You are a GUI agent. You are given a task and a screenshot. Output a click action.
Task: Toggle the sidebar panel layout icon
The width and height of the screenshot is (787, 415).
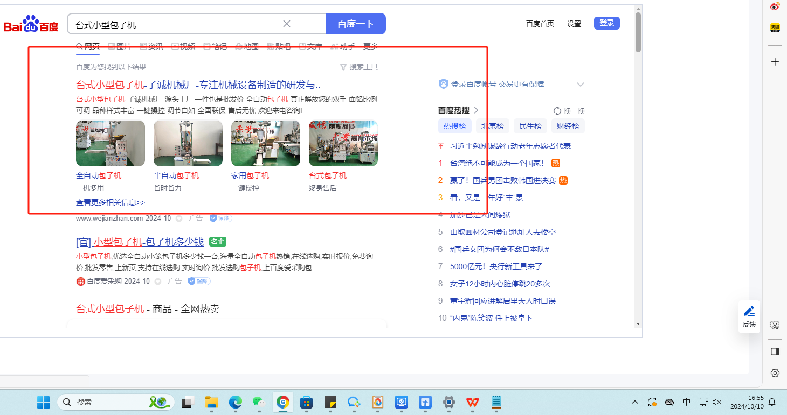(x=775, y=351)
